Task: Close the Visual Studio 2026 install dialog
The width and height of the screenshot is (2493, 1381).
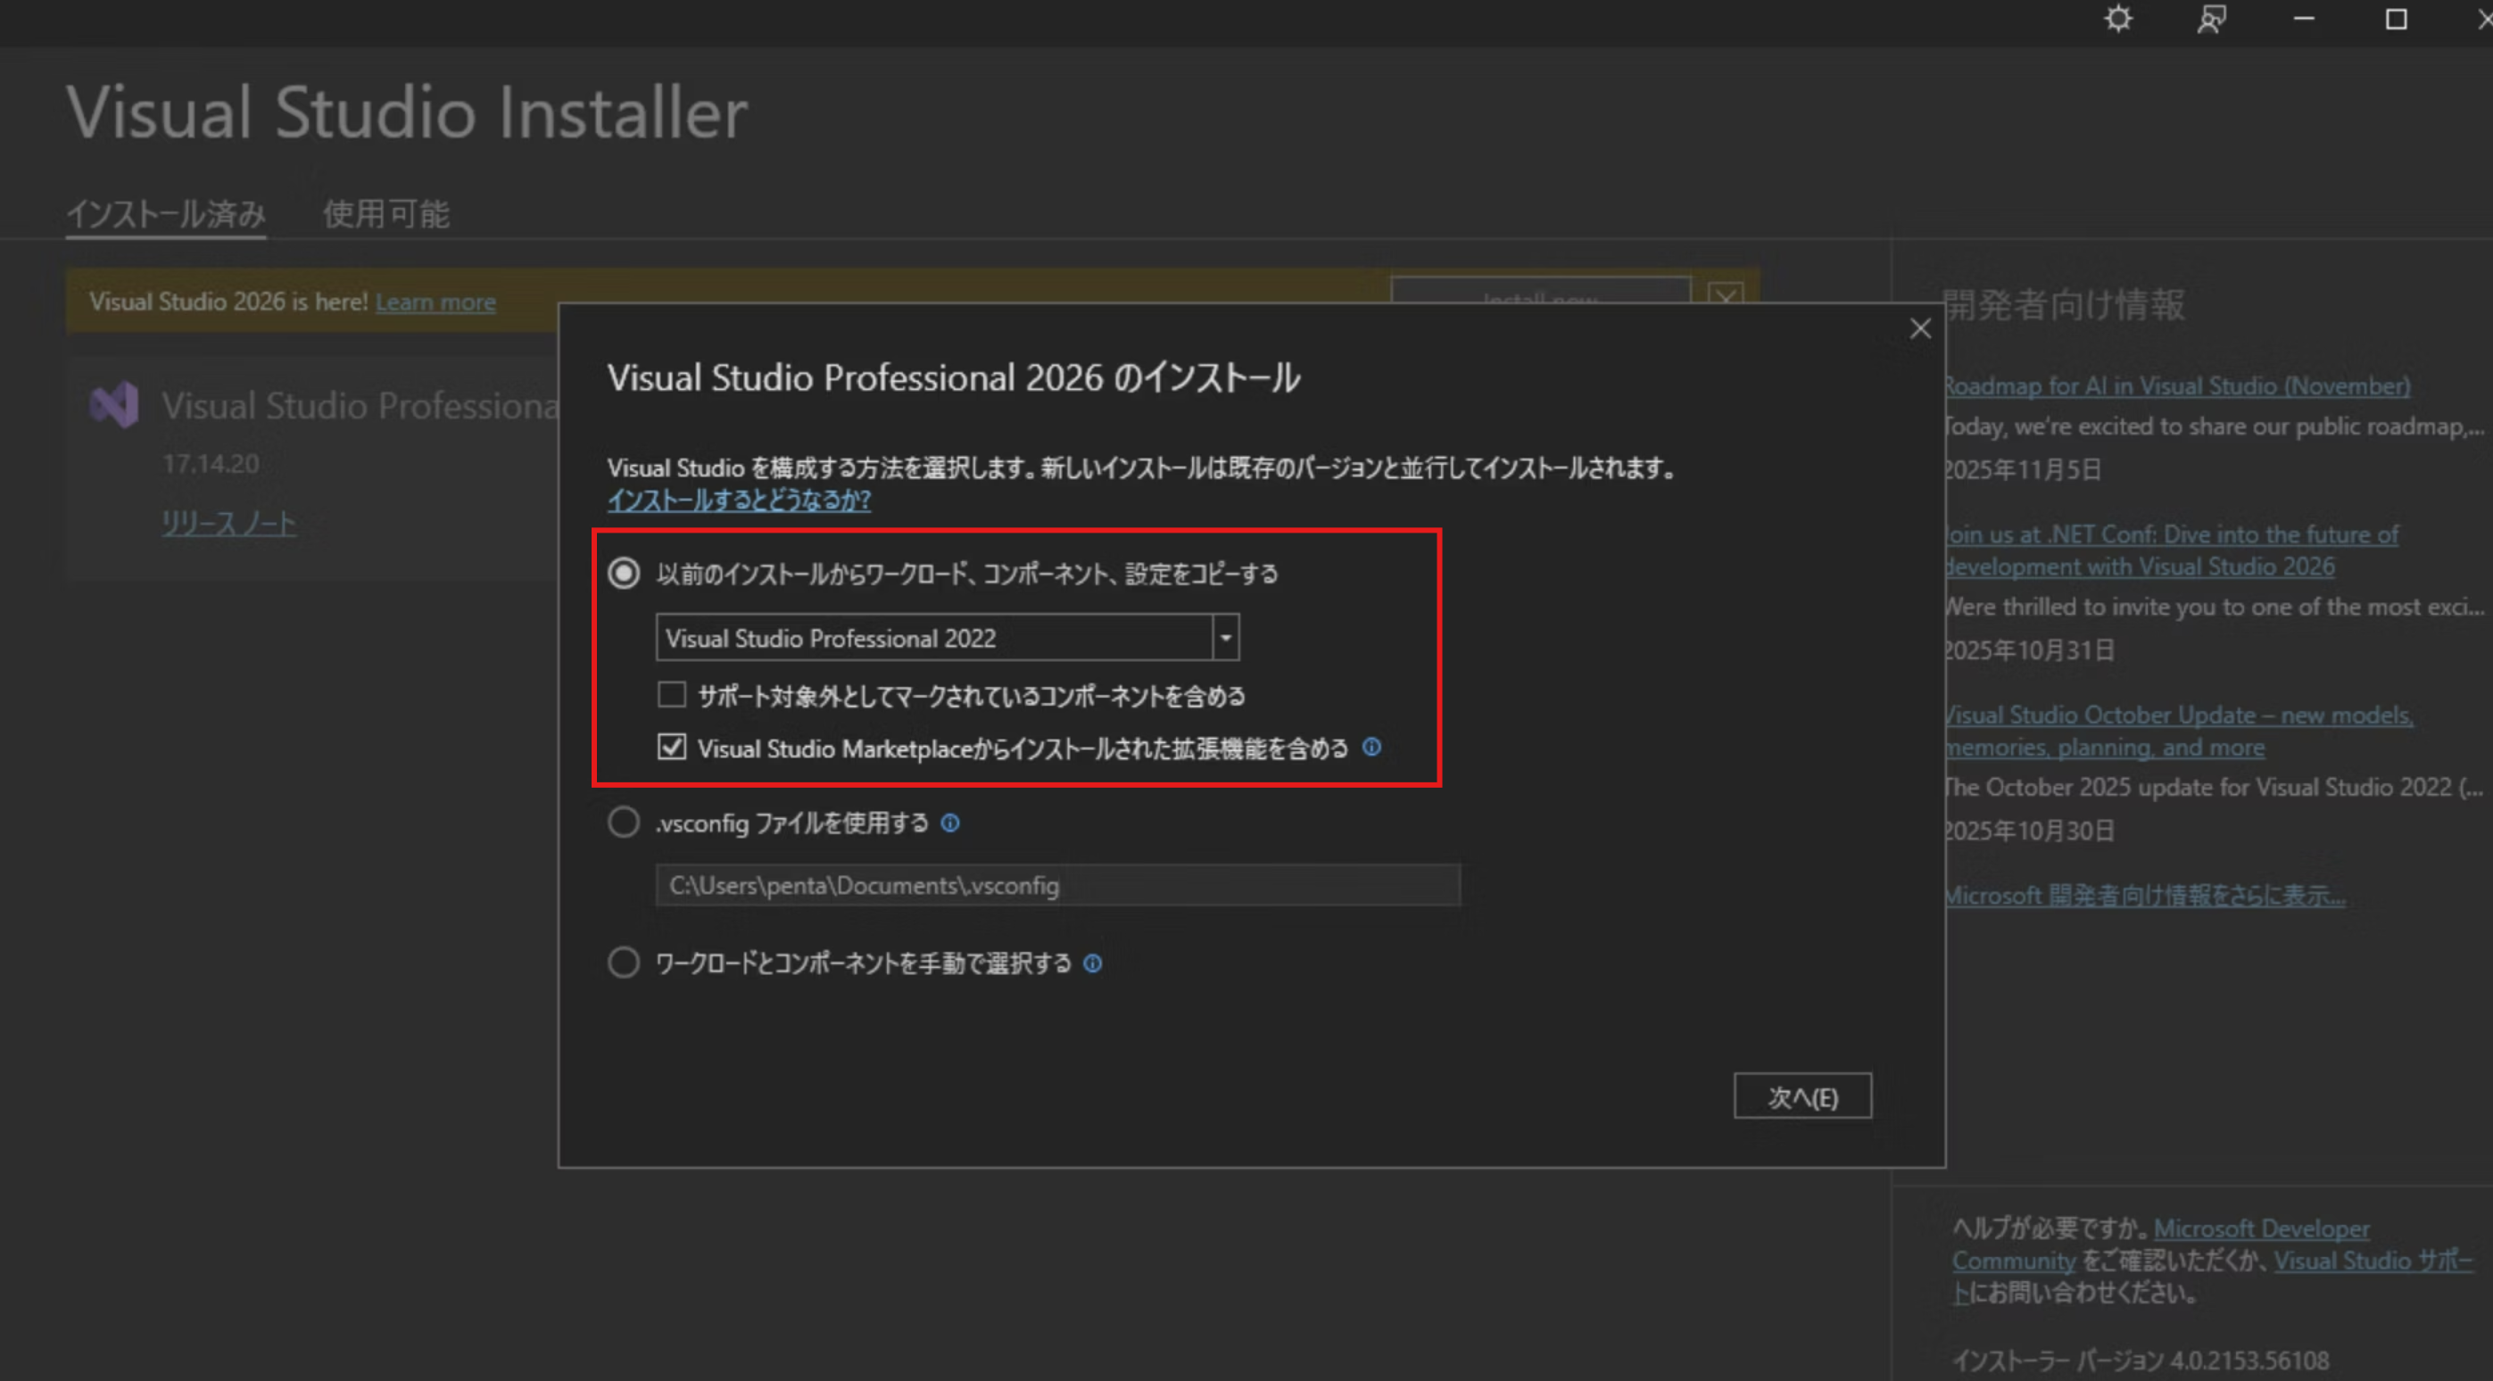Action: [1920, 329]
